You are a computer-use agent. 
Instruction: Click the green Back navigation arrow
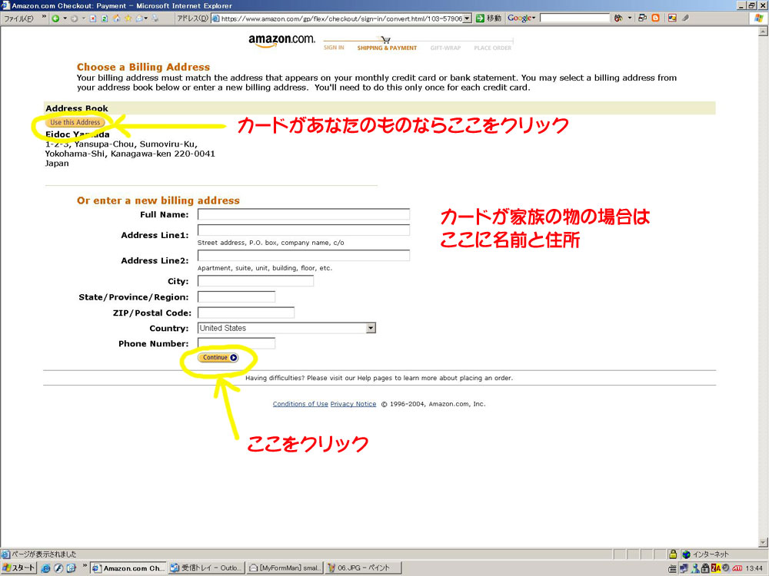click(x=56, y=18)
